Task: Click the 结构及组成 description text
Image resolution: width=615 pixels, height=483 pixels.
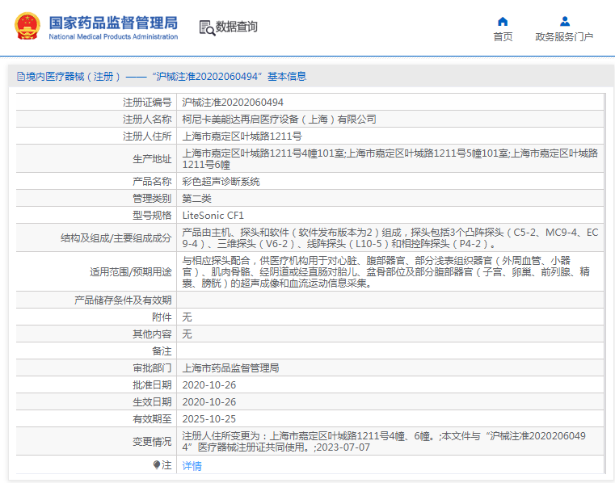Action: (390, 238)
